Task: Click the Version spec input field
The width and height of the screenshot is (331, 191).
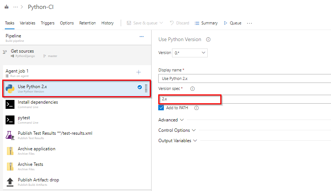Action: point(245,99)
